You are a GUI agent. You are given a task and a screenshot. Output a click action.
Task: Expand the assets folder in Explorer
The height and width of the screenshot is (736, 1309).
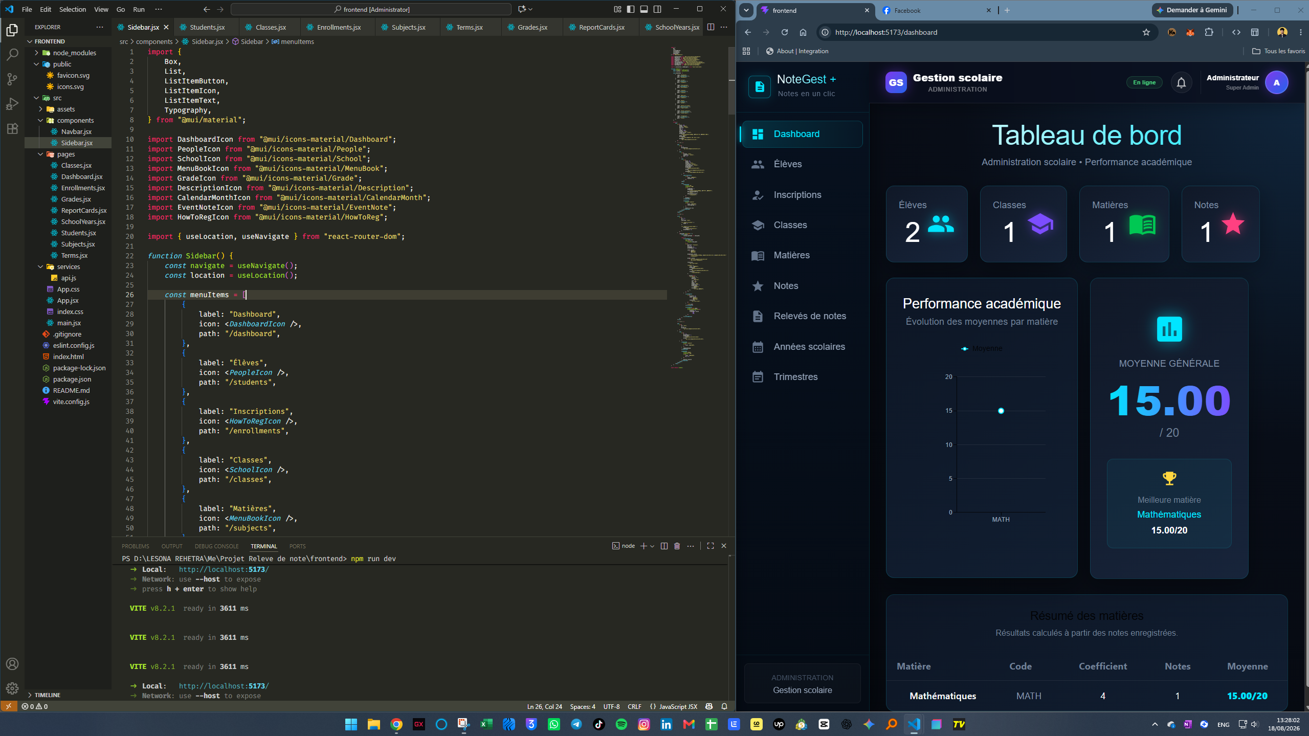point(68,109)
